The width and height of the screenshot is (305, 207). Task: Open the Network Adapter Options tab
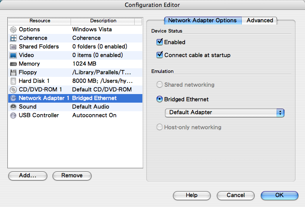coord(203,20)
